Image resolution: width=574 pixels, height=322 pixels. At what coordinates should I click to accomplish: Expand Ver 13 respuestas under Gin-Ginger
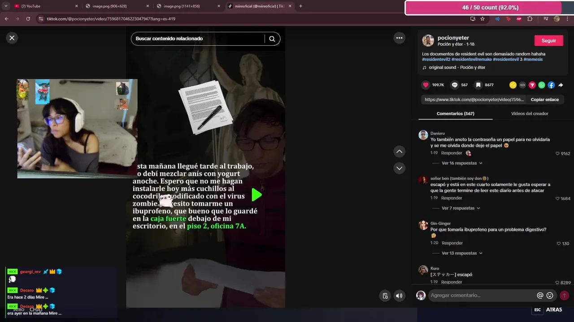(462, 253)
